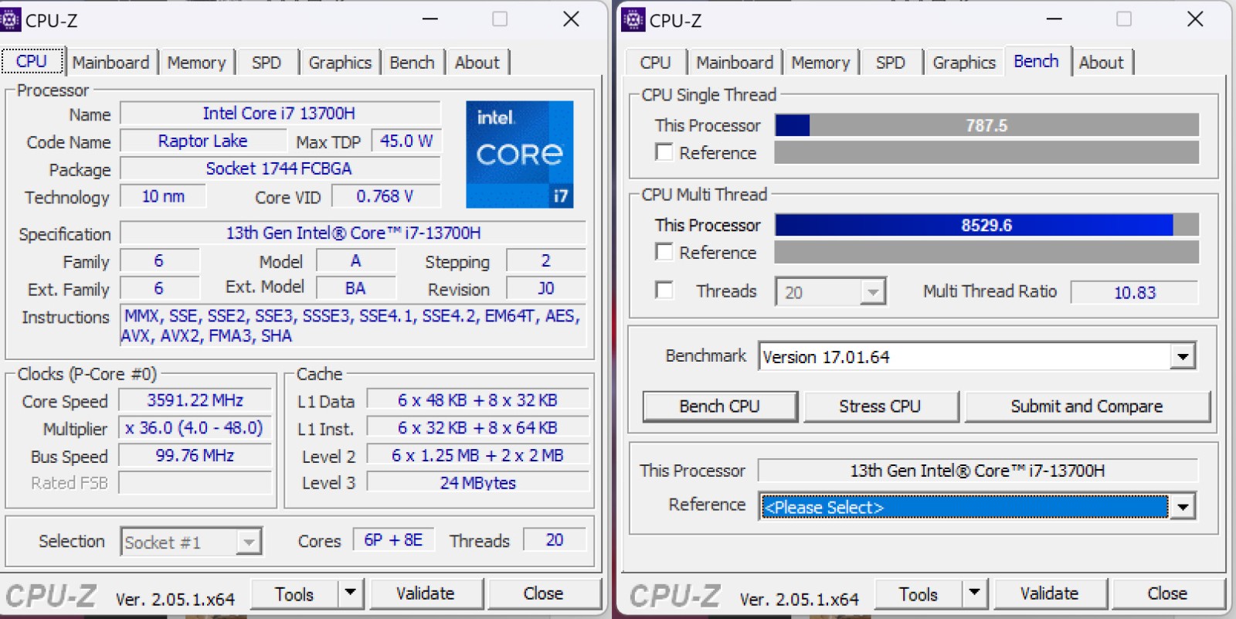
Task: Start the Bench CPU button
Action: (x=719, y=406)
